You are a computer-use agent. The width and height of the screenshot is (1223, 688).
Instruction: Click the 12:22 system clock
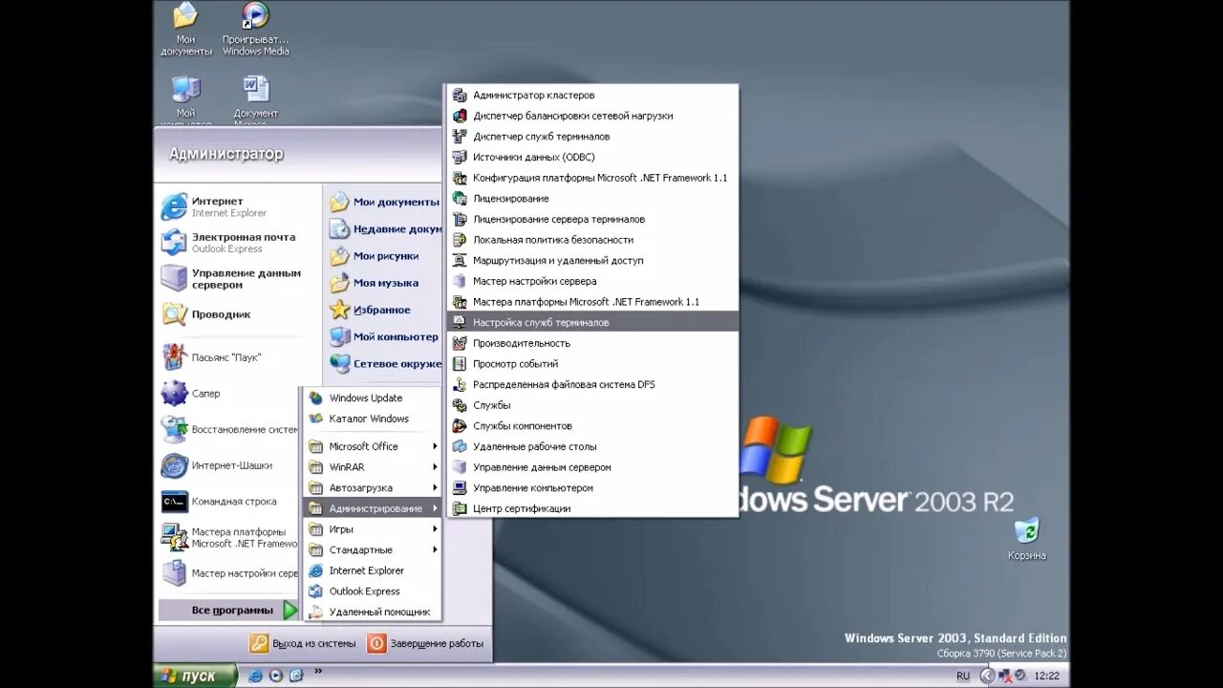click(x=1046, y=676)
